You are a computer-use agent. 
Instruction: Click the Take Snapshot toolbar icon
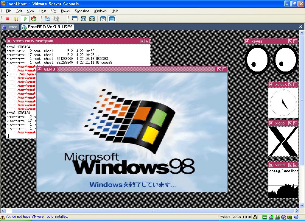click(x=47, y=19)
